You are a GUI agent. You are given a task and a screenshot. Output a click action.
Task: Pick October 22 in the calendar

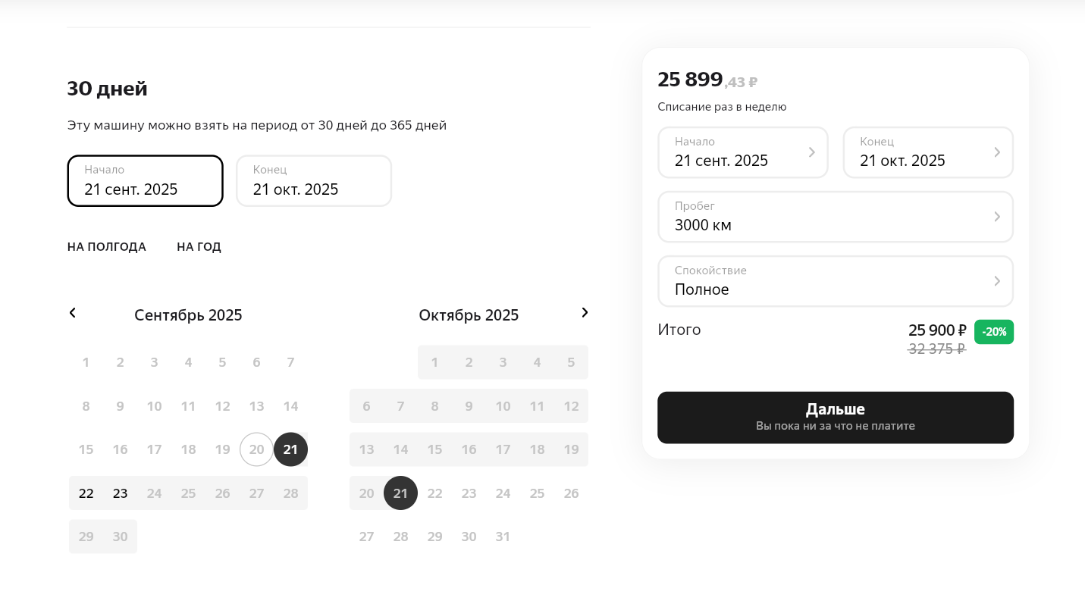434,493
